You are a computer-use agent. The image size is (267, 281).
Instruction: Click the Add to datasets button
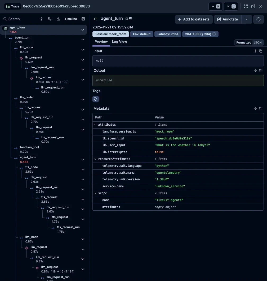click(x=194, y=19)
